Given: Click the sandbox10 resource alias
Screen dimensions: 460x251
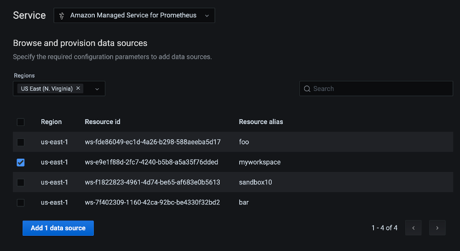Looking at the screenshot, I should [x=255, y=182].
